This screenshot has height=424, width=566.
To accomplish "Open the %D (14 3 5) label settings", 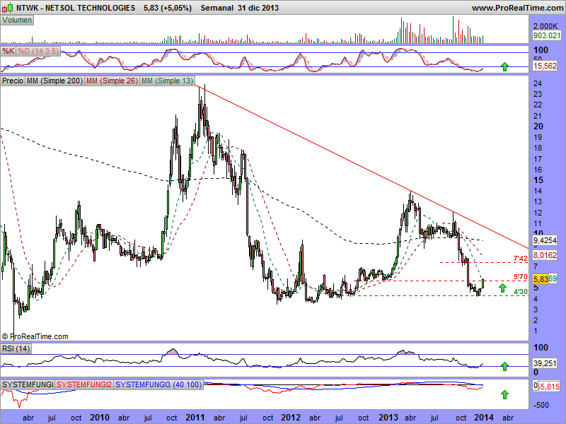I will (x=38, y=51).
